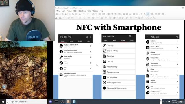185x104 pixels.
Task: Expand the Sound & Media task chevron
Action: point(177,47)
